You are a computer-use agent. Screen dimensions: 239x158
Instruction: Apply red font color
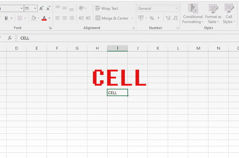pyautogui.click(x=44, y=18)
